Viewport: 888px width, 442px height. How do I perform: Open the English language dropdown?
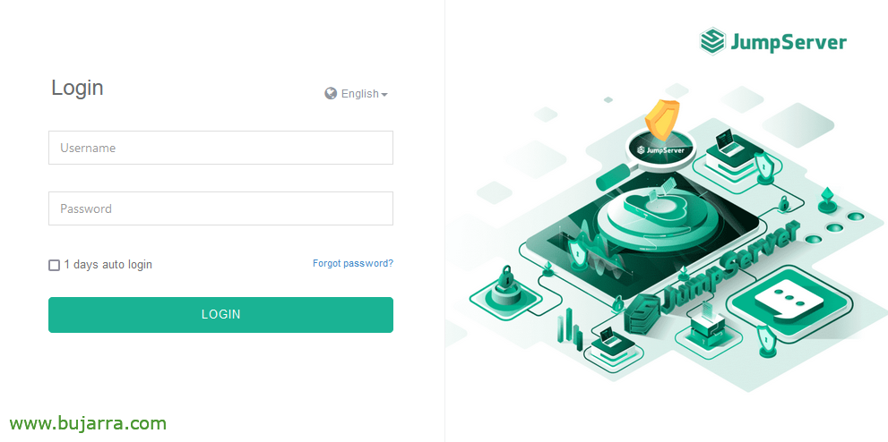tap(357, 94)
